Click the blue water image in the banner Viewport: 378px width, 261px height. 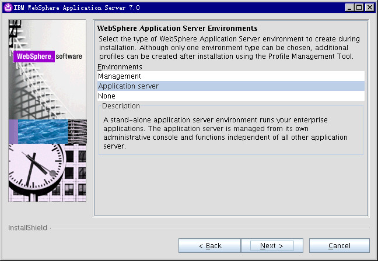(43, 131)
